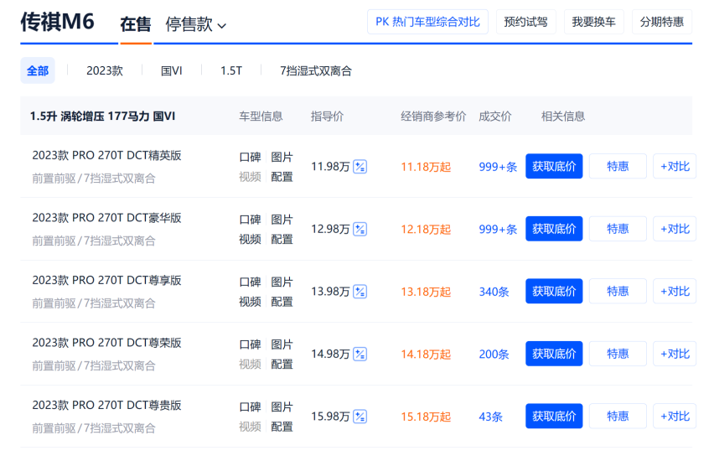This screenshot has width=714, height=461.
Task: Open price calculator icon beside 15.98万
Action: pyautogui.click(x=360, y=417)
